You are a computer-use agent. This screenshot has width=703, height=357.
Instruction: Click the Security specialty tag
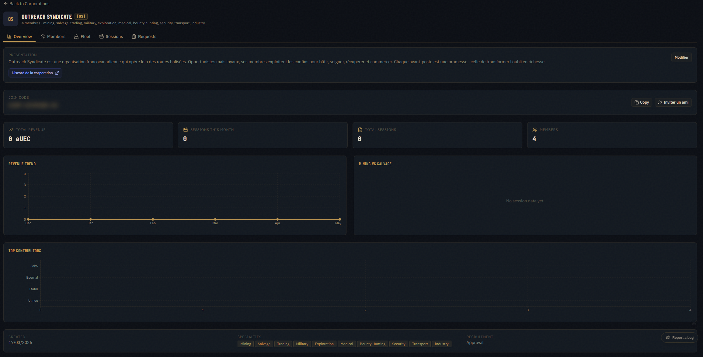click(398, 344)
